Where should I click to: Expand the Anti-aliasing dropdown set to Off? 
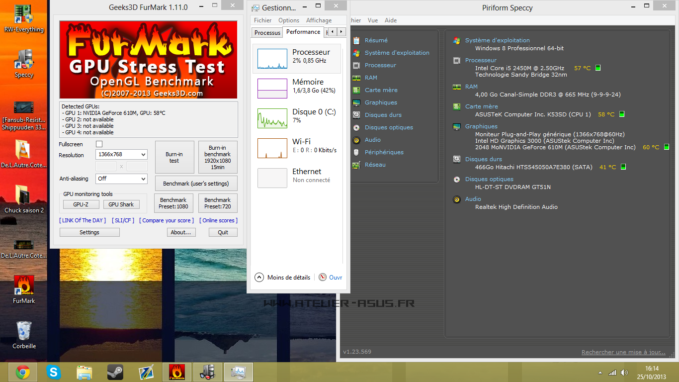click(x=121, y=179)
